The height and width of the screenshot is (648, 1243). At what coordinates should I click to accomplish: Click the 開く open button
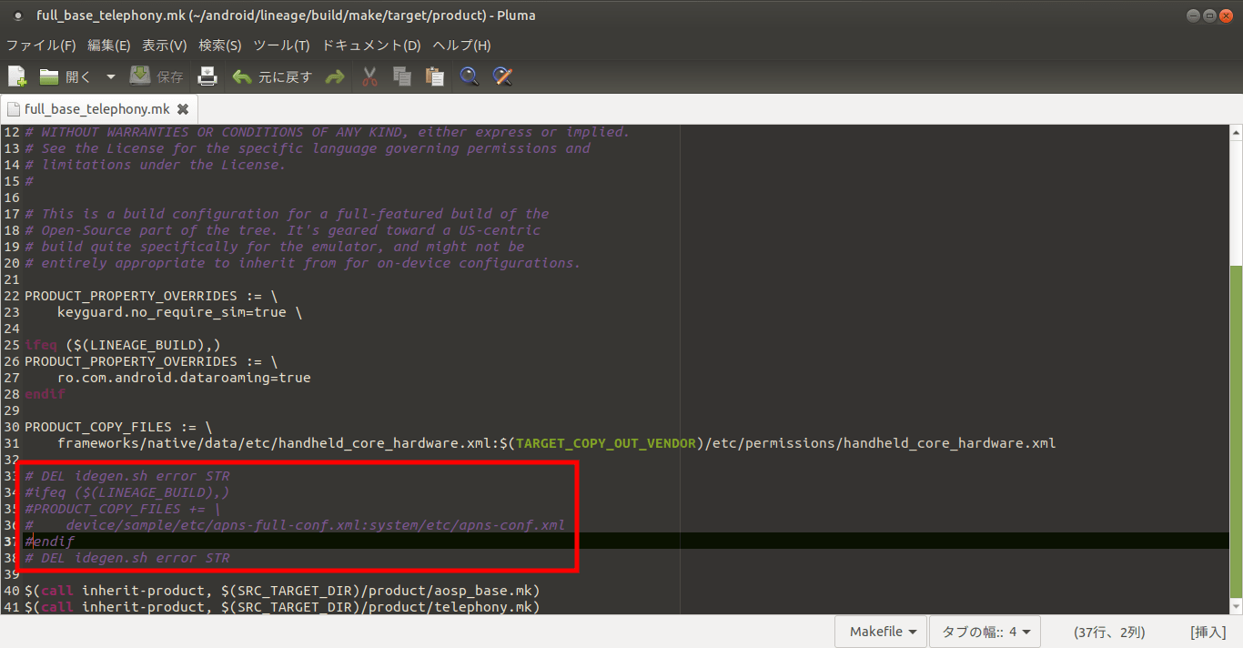point(66,77)
